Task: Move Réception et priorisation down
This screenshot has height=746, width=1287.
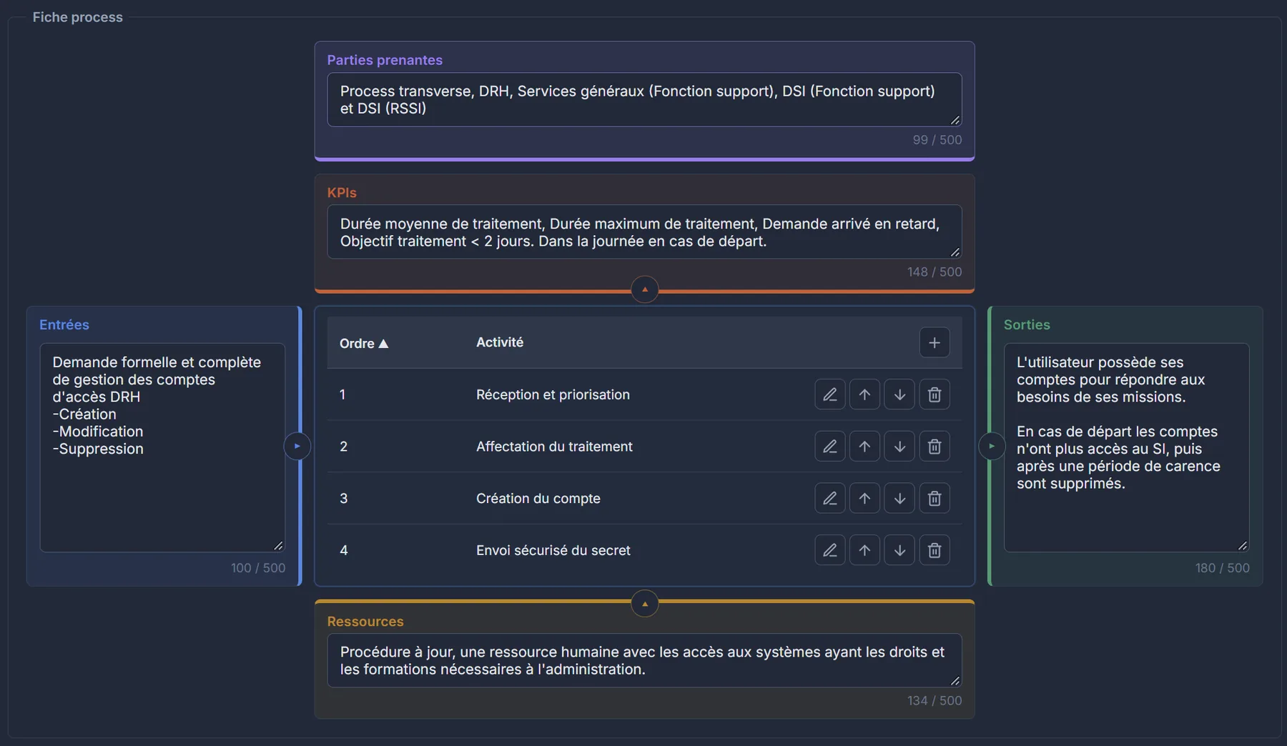Action: (x=899, y=394)
